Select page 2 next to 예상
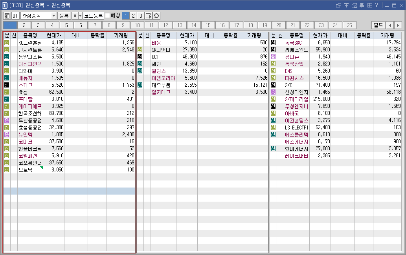 tap(133, 16)
